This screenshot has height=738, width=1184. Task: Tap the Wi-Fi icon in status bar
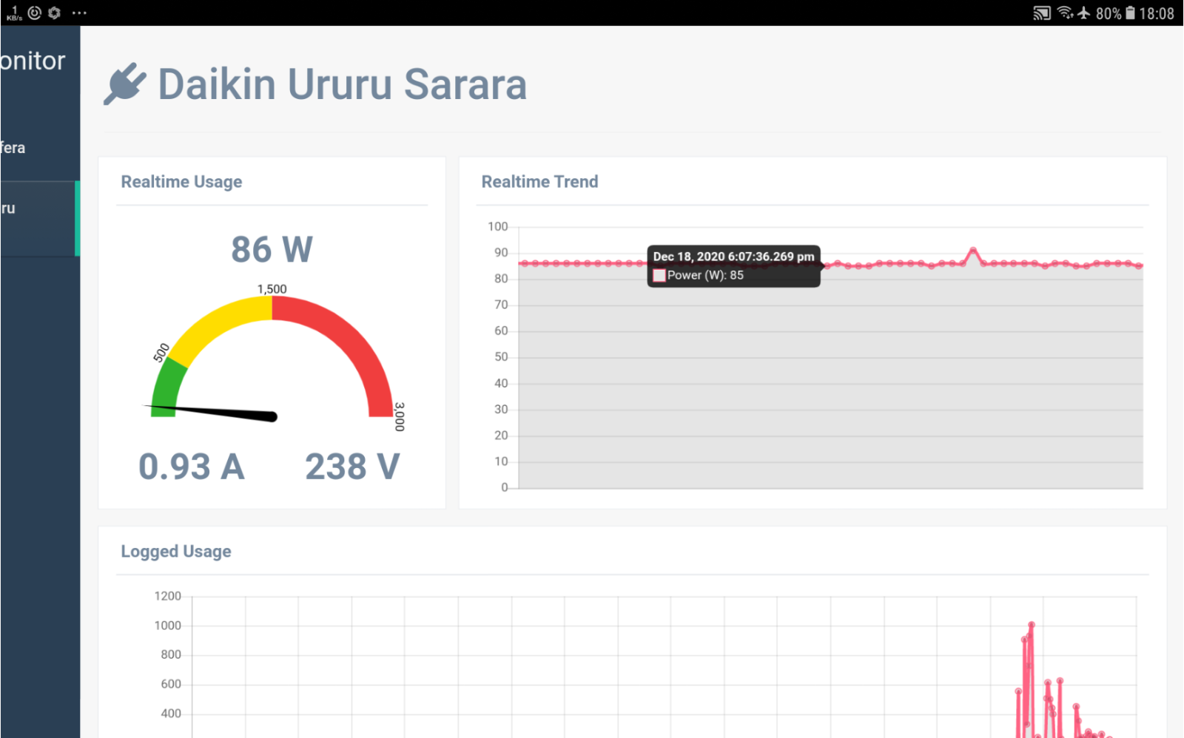[1065, 13]
